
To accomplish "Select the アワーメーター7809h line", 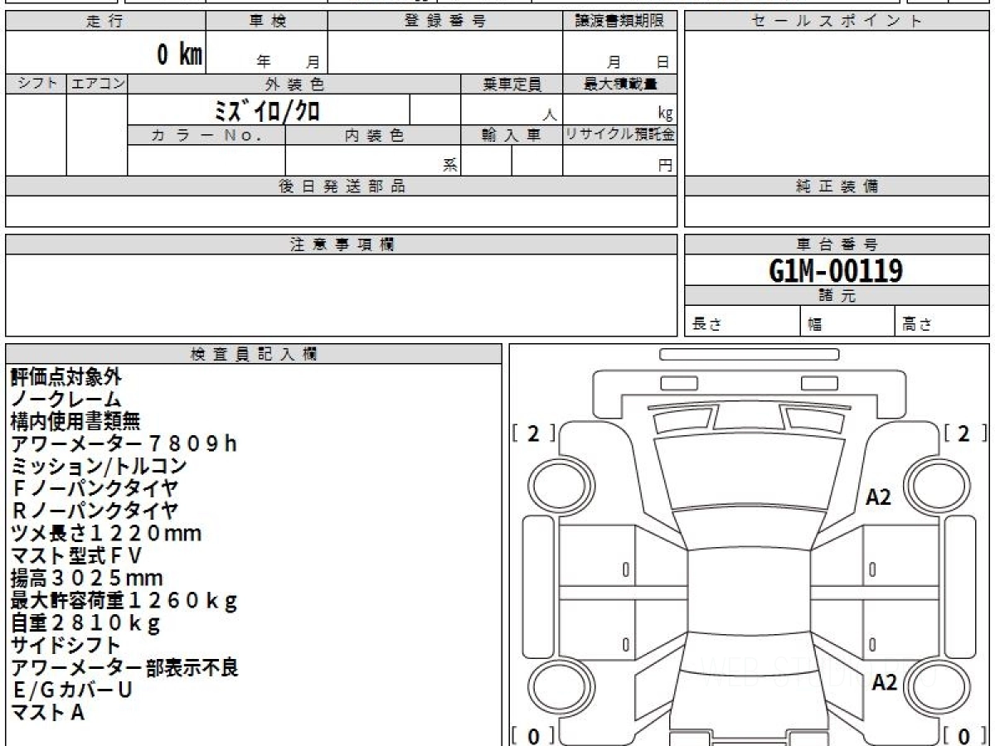I will (x=124, y=444).
